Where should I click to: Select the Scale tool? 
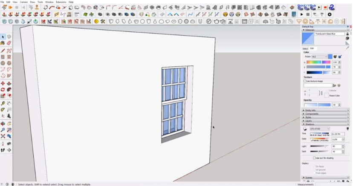pos(3,96)
